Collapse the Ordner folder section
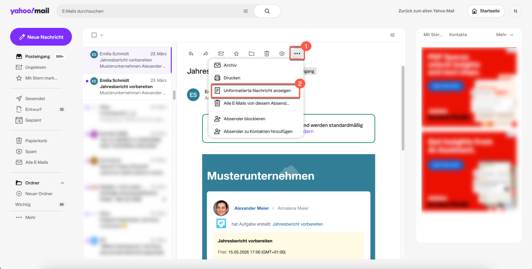 click(62, 183)
